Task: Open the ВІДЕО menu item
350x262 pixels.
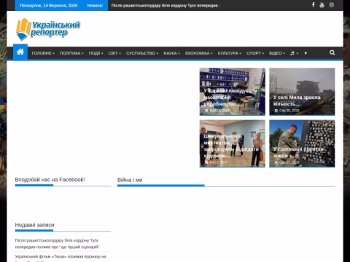Action: coord(277,53)
